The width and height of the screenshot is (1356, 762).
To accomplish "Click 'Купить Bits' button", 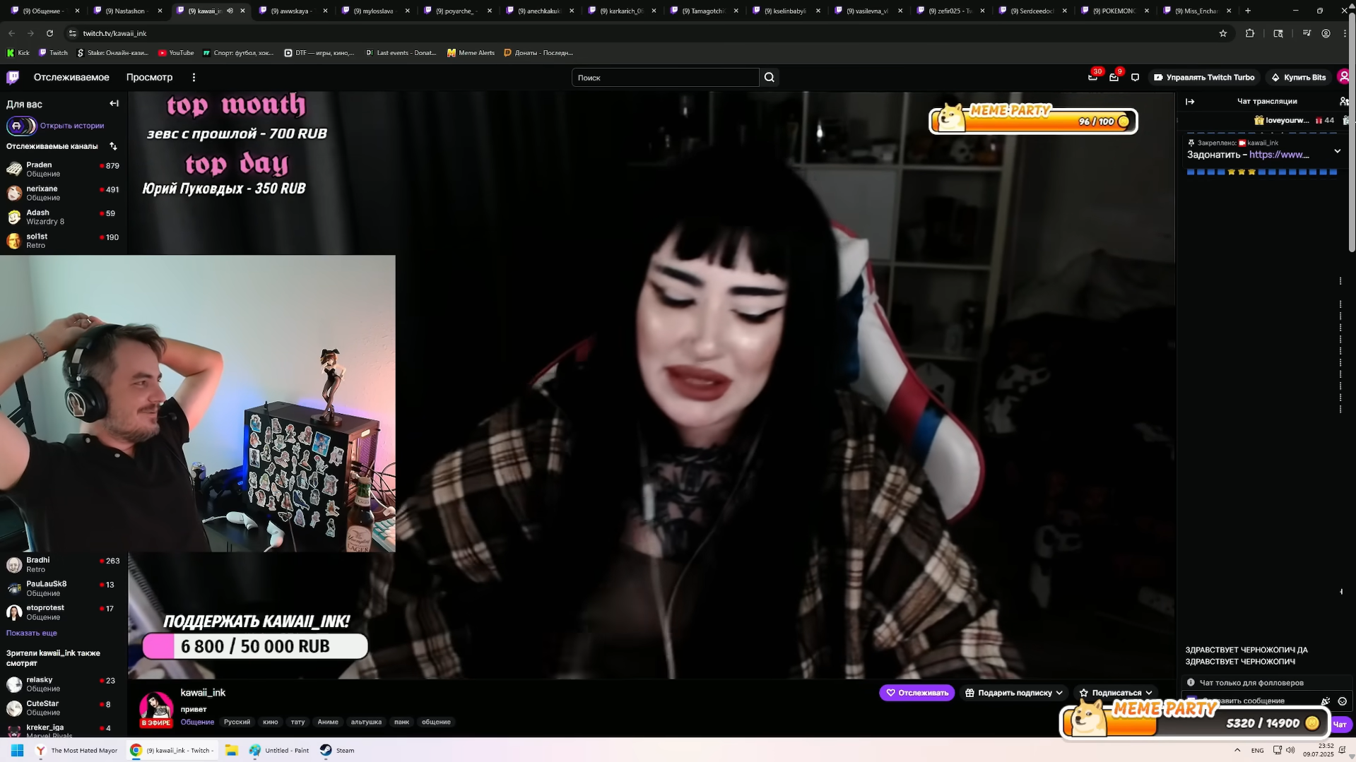I will pos(1298,78).
